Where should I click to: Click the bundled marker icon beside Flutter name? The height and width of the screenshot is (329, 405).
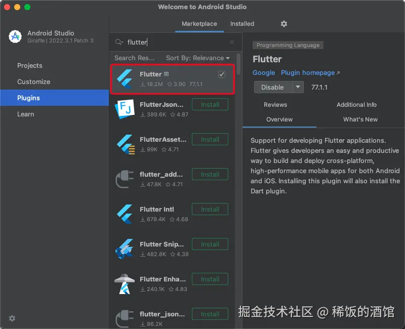(167, 74)
